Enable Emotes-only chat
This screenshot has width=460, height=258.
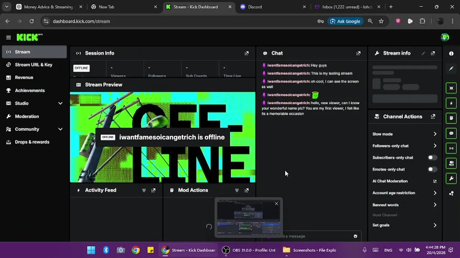tap(432, 169)
